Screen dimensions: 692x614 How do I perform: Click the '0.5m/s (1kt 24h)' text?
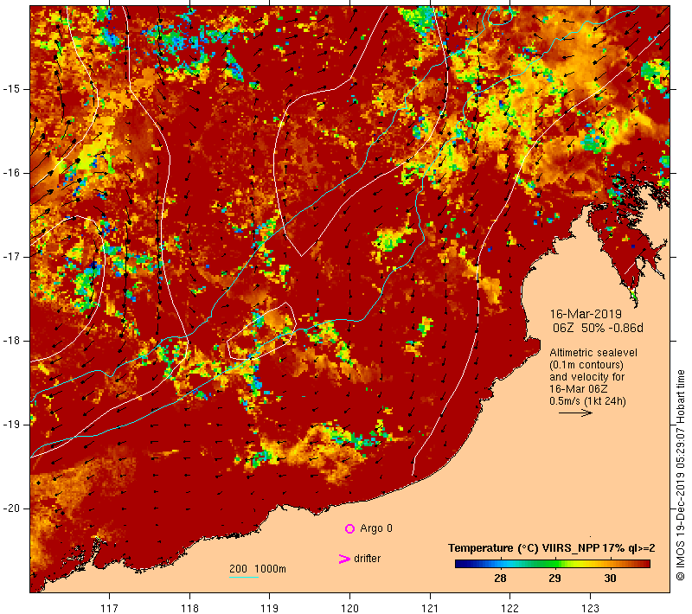point(587,401)
